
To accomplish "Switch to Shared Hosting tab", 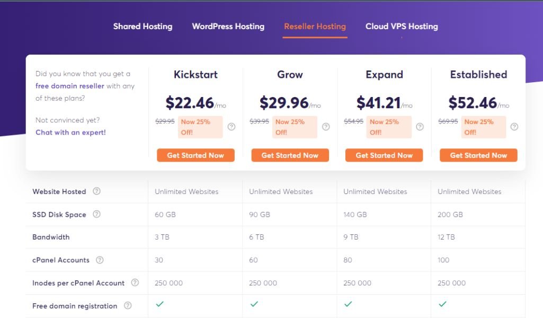I will pos(143,26).
